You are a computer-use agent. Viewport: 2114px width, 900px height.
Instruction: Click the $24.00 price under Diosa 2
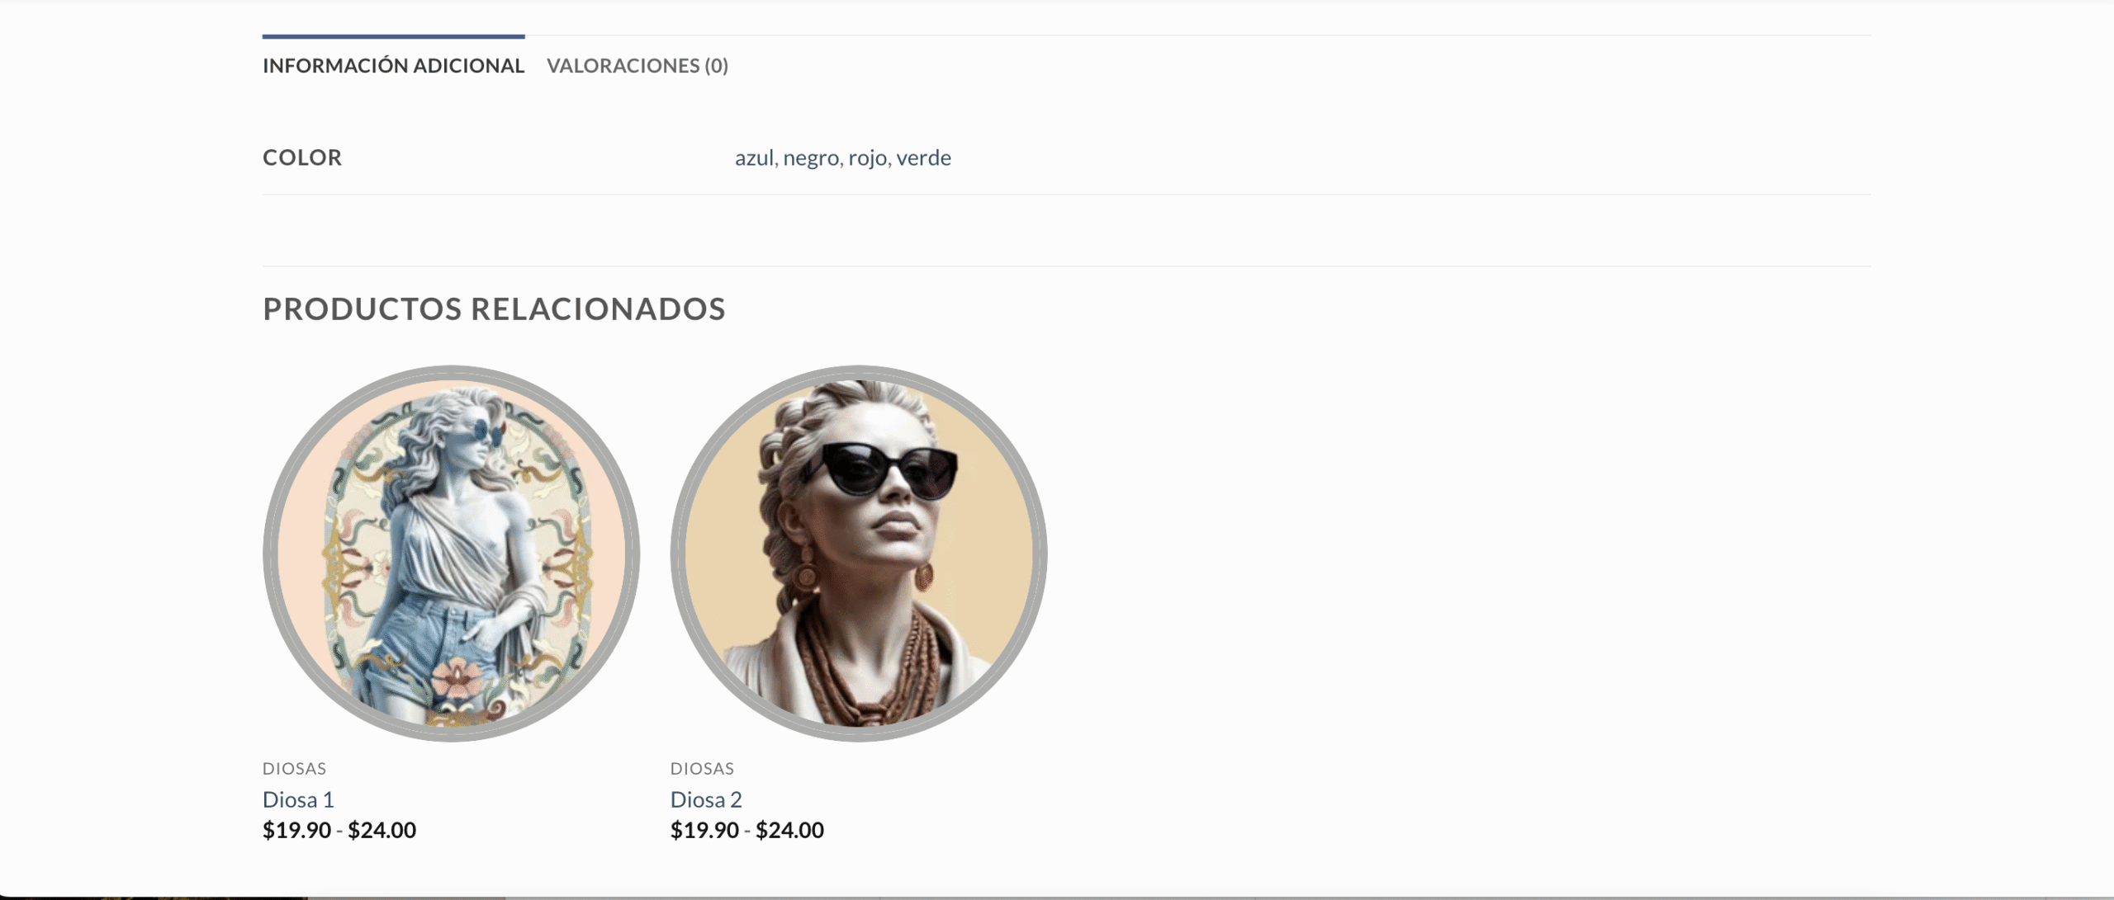[789, 830]
